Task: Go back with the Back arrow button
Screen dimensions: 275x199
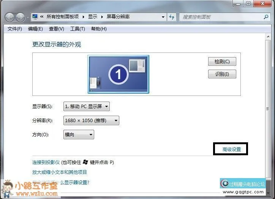Action: (9, 17)
